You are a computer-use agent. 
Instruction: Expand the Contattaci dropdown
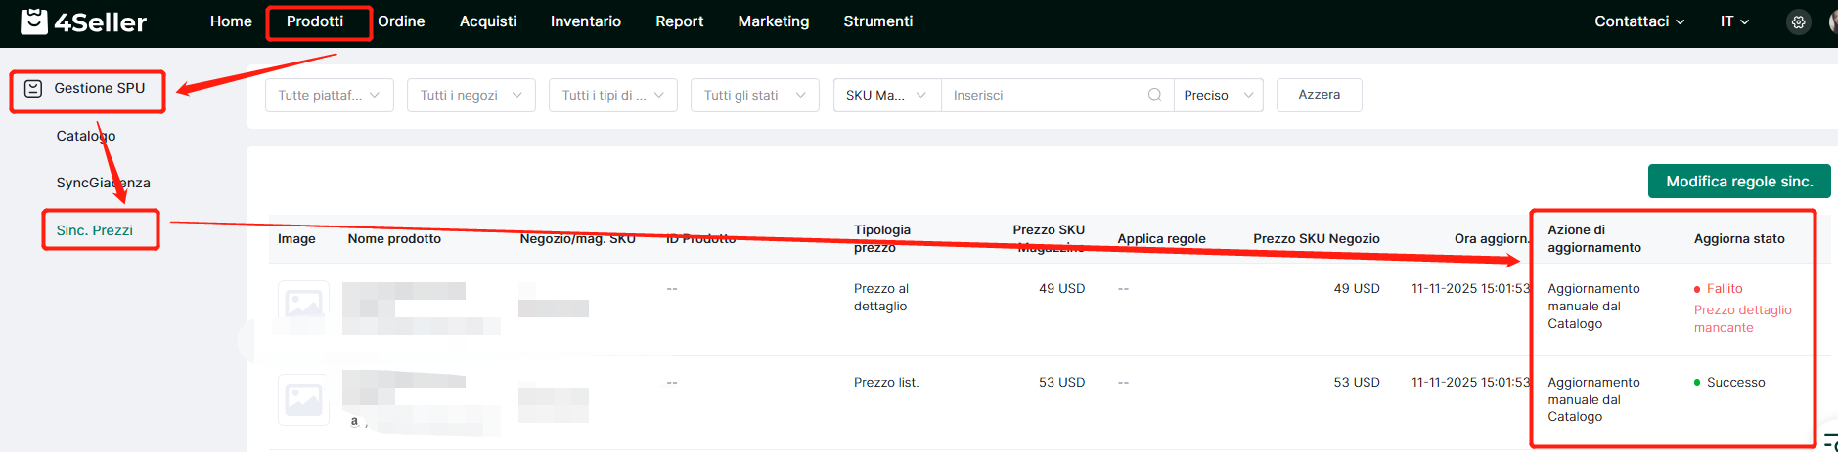point(1638,21)
